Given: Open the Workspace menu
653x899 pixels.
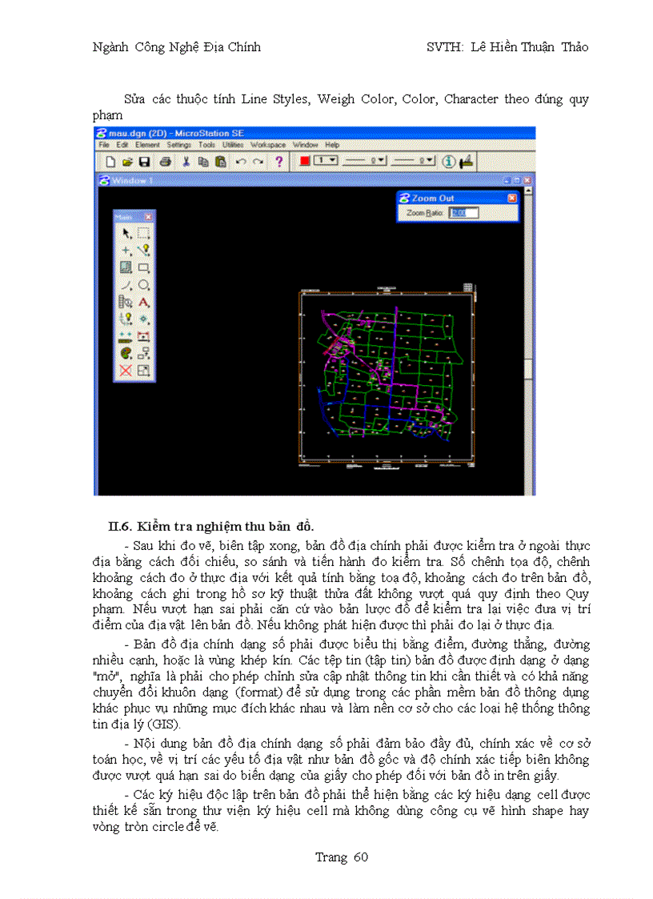Looking at the screenshot, I should (267, 145).
